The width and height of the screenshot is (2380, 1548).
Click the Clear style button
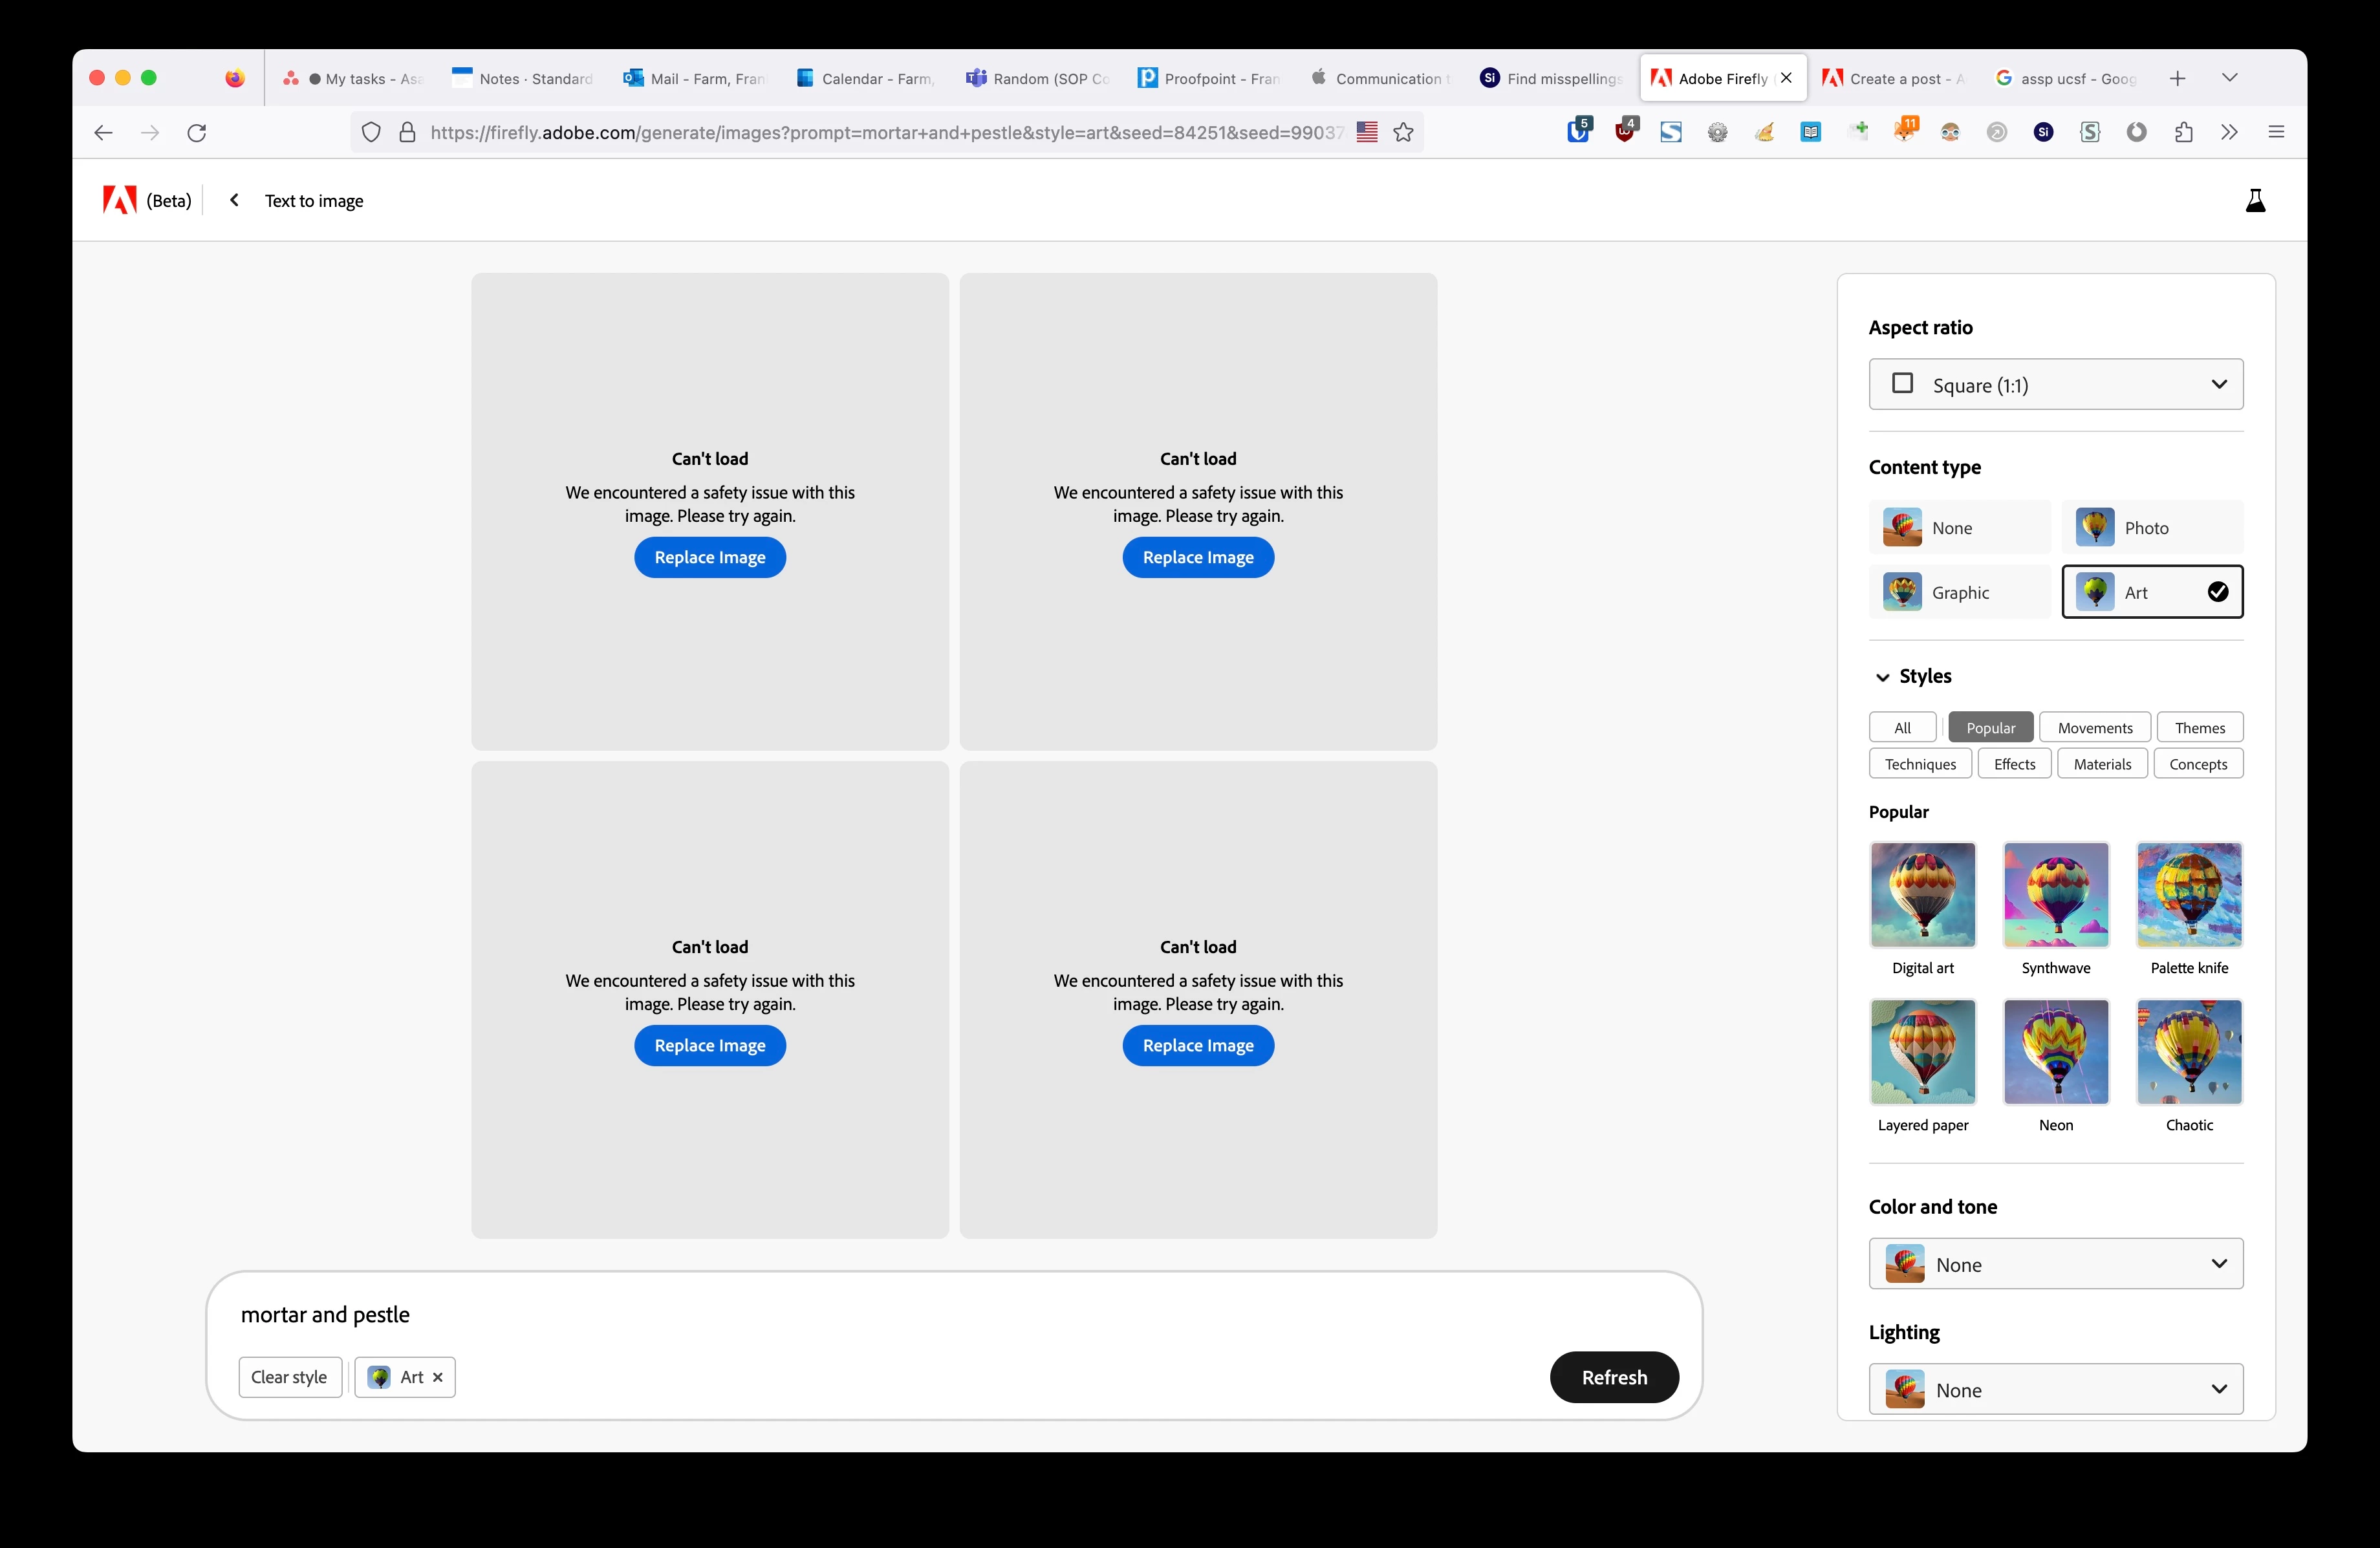(x=289, y=1377)
